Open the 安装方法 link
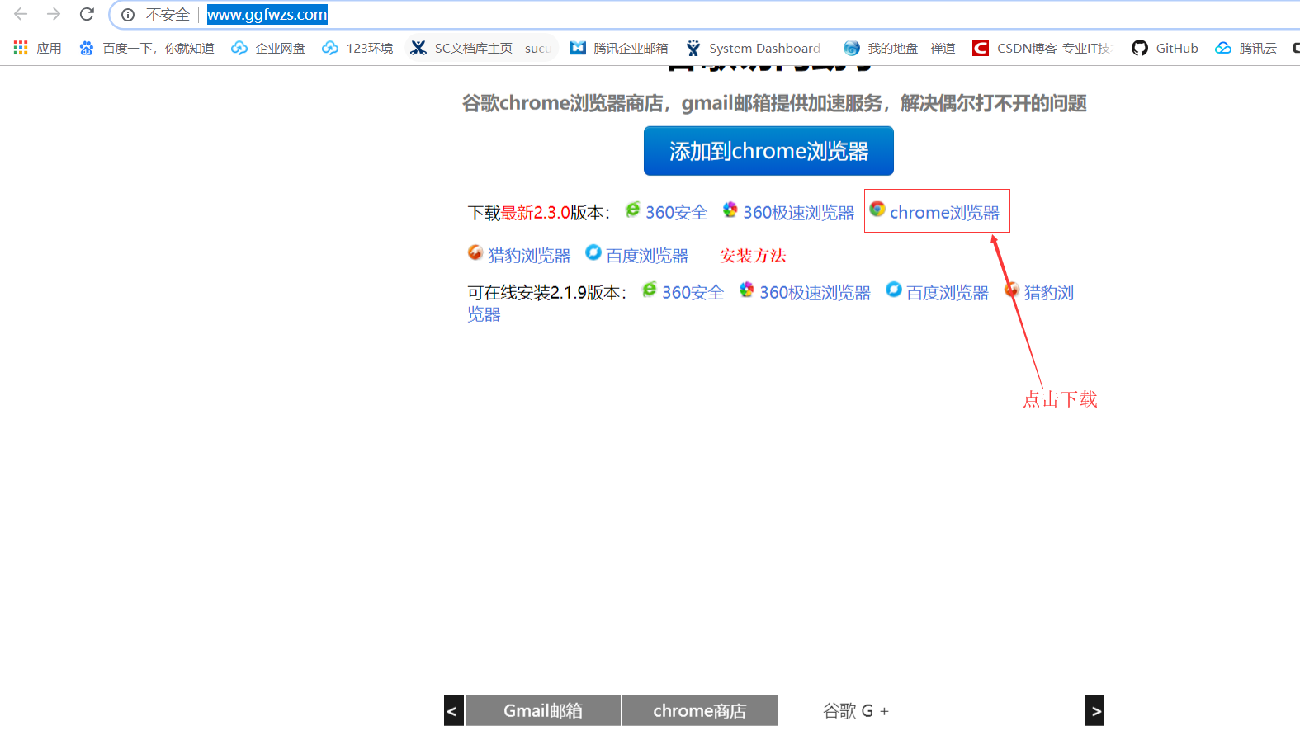Image resolution: width=1300 pixels, height=740 pixels. click(x=753, y=256)
